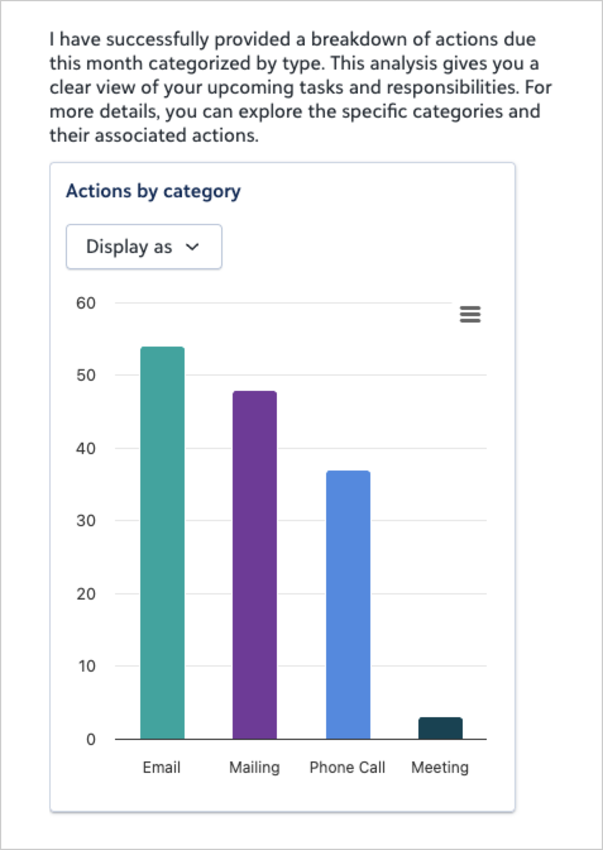Click the 60 y-axis tick label

[86, 303]
